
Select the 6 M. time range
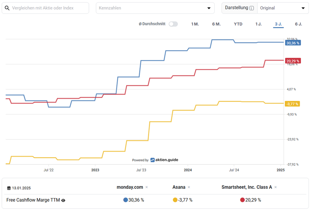216,24
